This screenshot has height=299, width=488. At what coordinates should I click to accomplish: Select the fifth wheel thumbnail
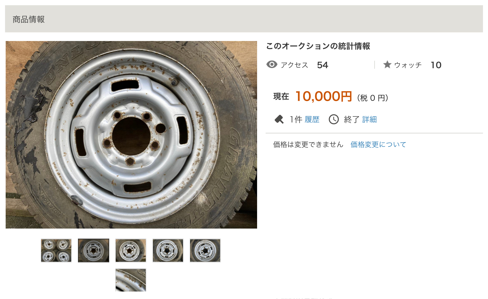pyautogui.click(x=205, y=250)
